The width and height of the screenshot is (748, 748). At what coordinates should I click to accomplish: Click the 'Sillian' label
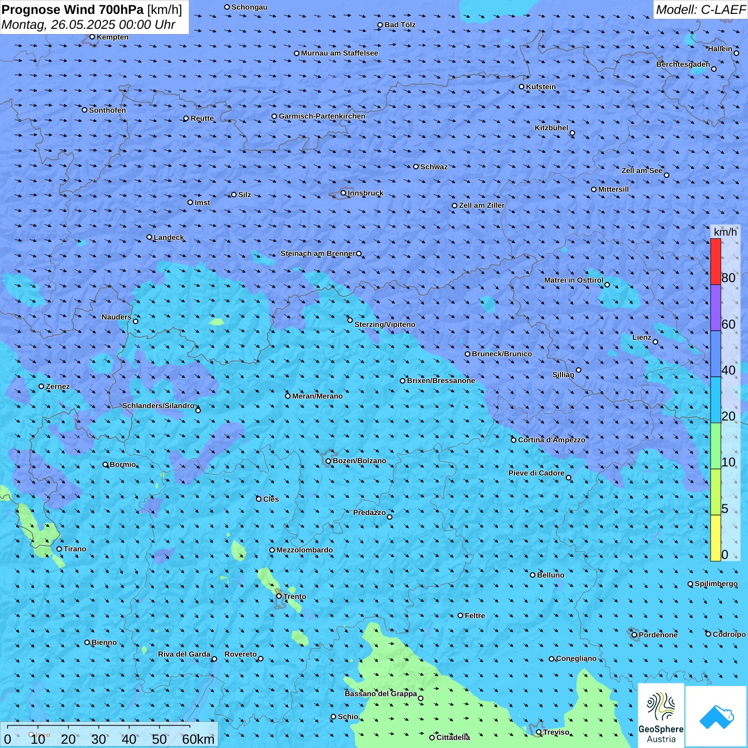tap(563, 375)
